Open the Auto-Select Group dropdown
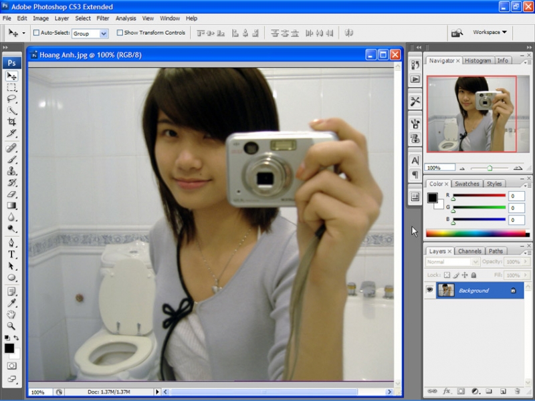 (x=104, y=33)
